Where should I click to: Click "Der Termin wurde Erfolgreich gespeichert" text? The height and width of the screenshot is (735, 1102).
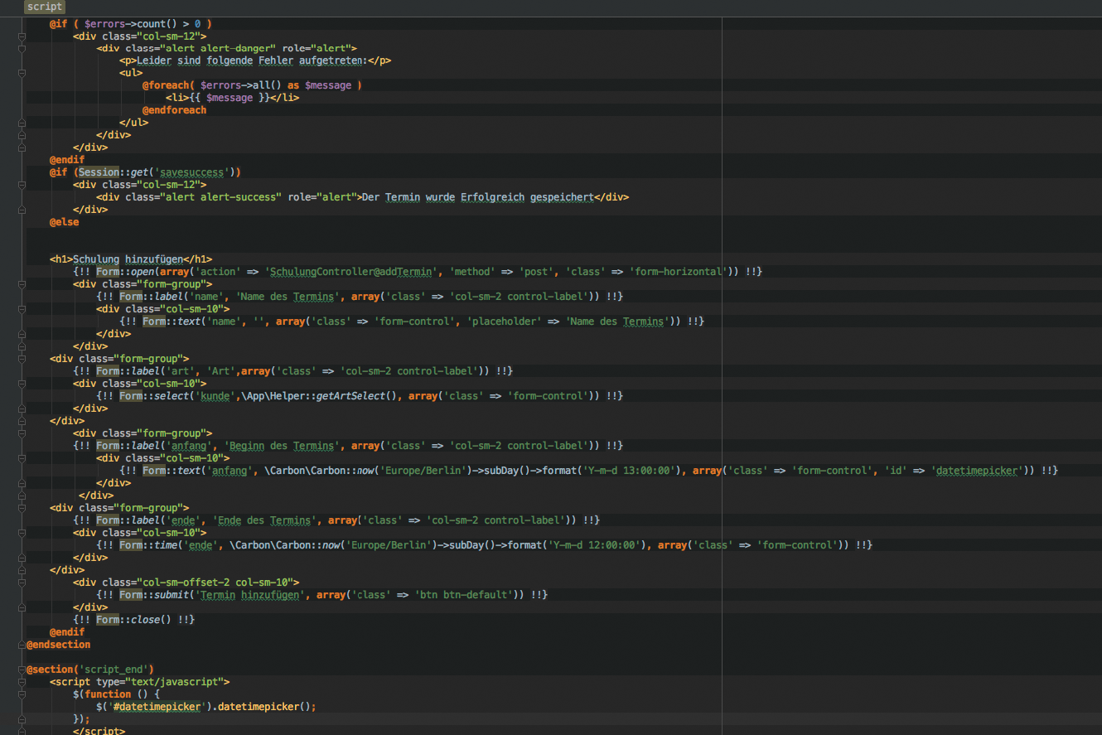coord(477,197)
